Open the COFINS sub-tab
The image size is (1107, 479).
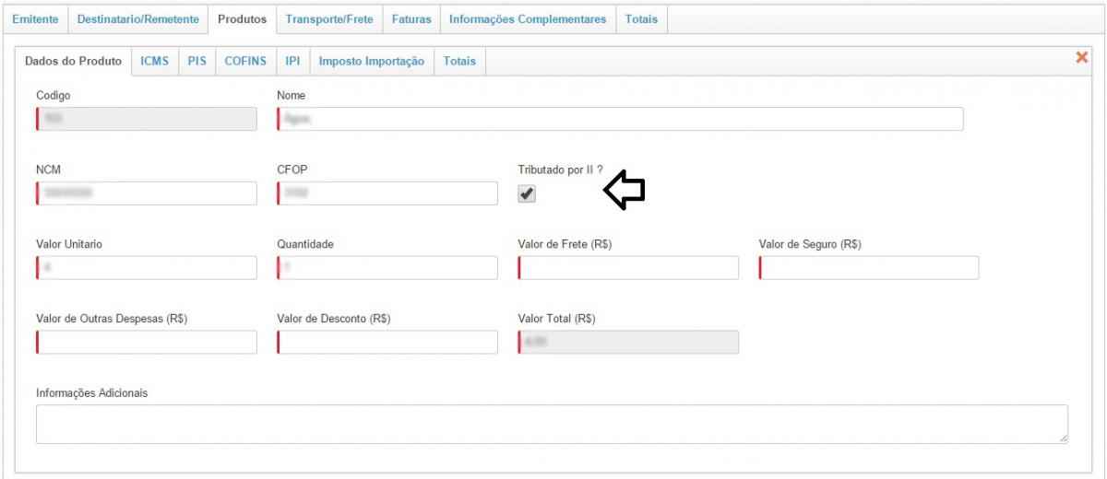245,61
